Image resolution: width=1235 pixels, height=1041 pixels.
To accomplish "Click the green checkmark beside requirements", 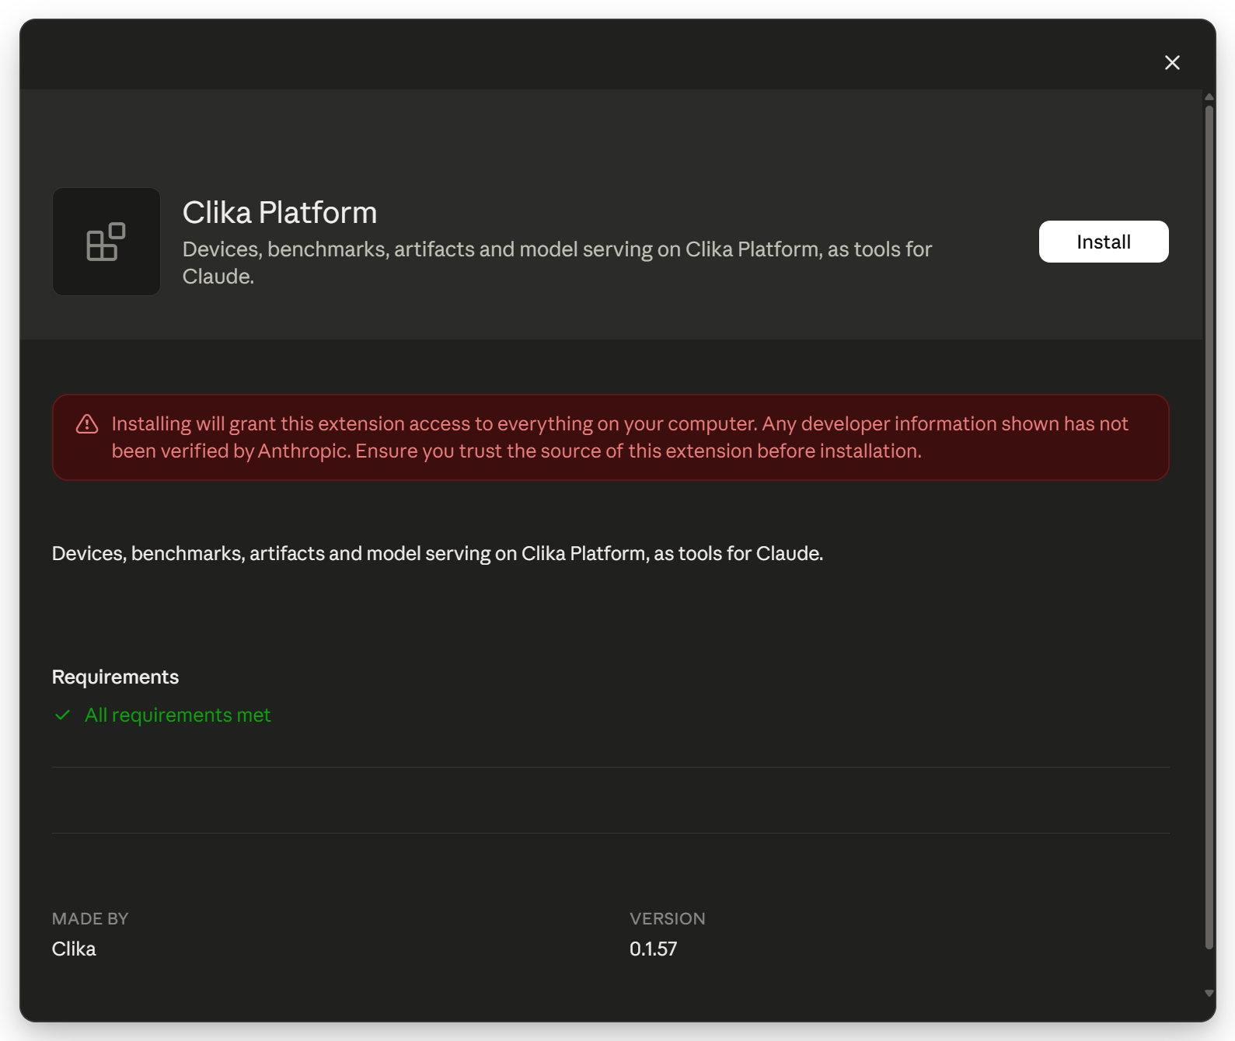I will pyautogui.click(x=63, y=715).
